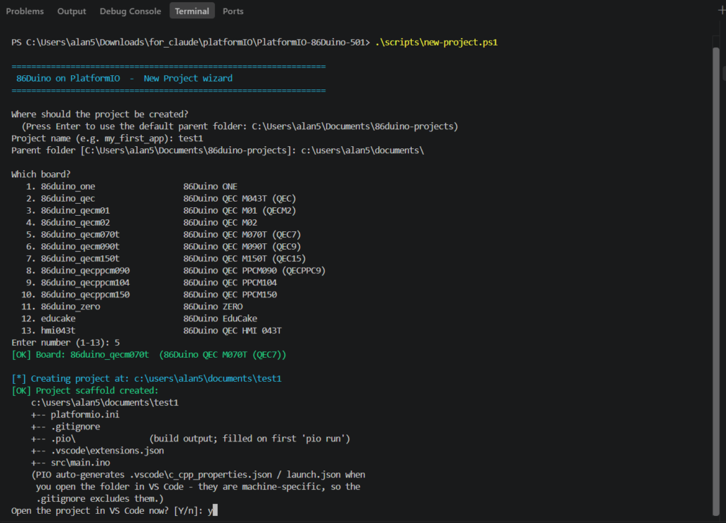The height and width of the screenshot is (523, 726).
Task: Click board row '11. 86duino_zero'
Action: [x=131, y=307]
